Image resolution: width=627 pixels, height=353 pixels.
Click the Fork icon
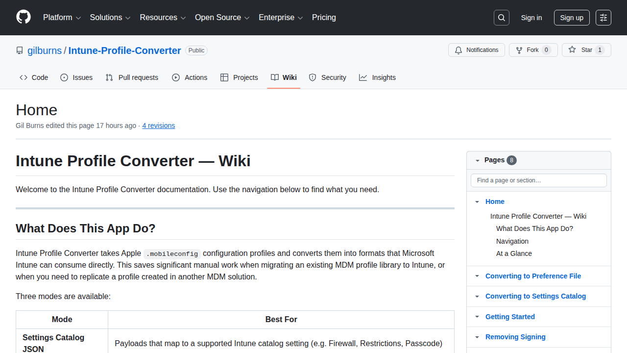pos(519,50)
